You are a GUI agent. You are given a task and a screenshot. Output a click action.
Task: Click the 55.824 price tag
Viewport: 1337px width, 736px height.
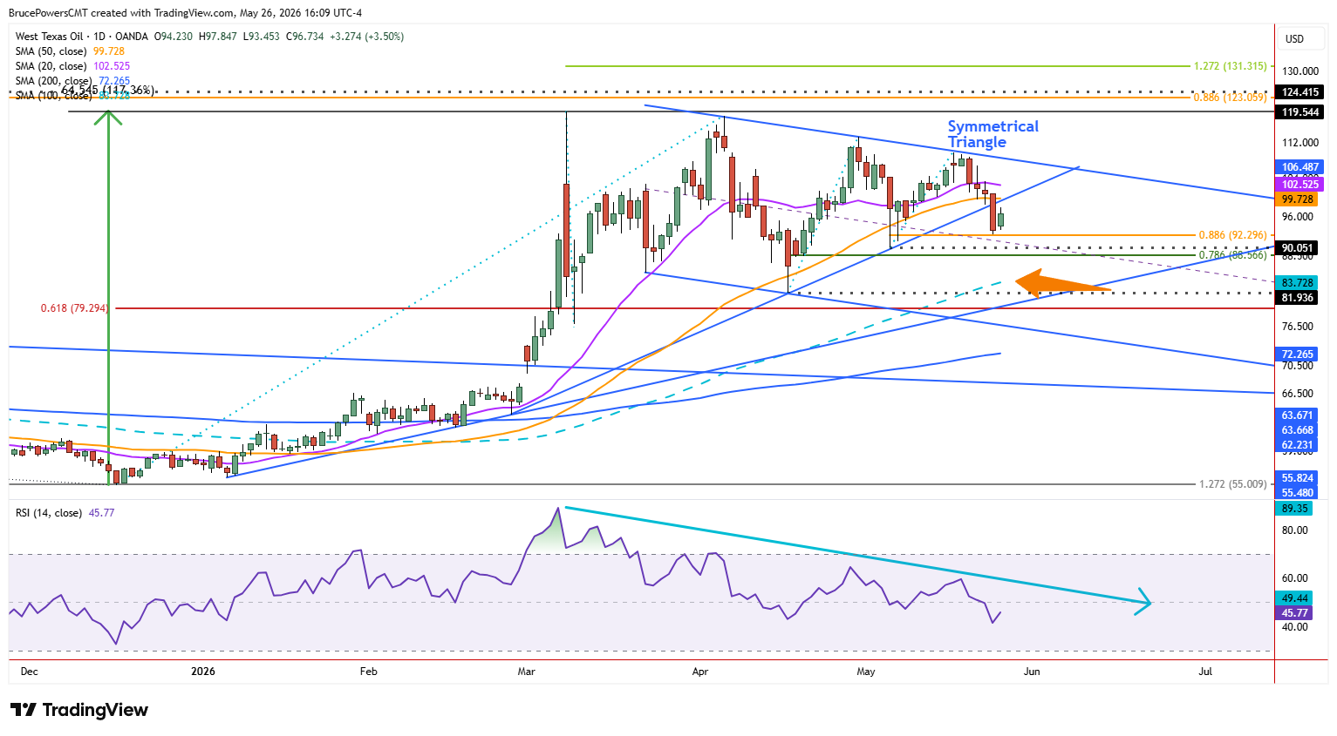(1298, 478)
